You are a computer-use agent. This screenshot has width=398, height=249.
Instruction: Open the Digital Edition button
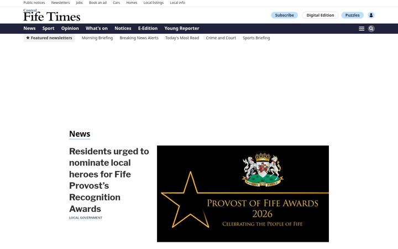coord(320,15)
